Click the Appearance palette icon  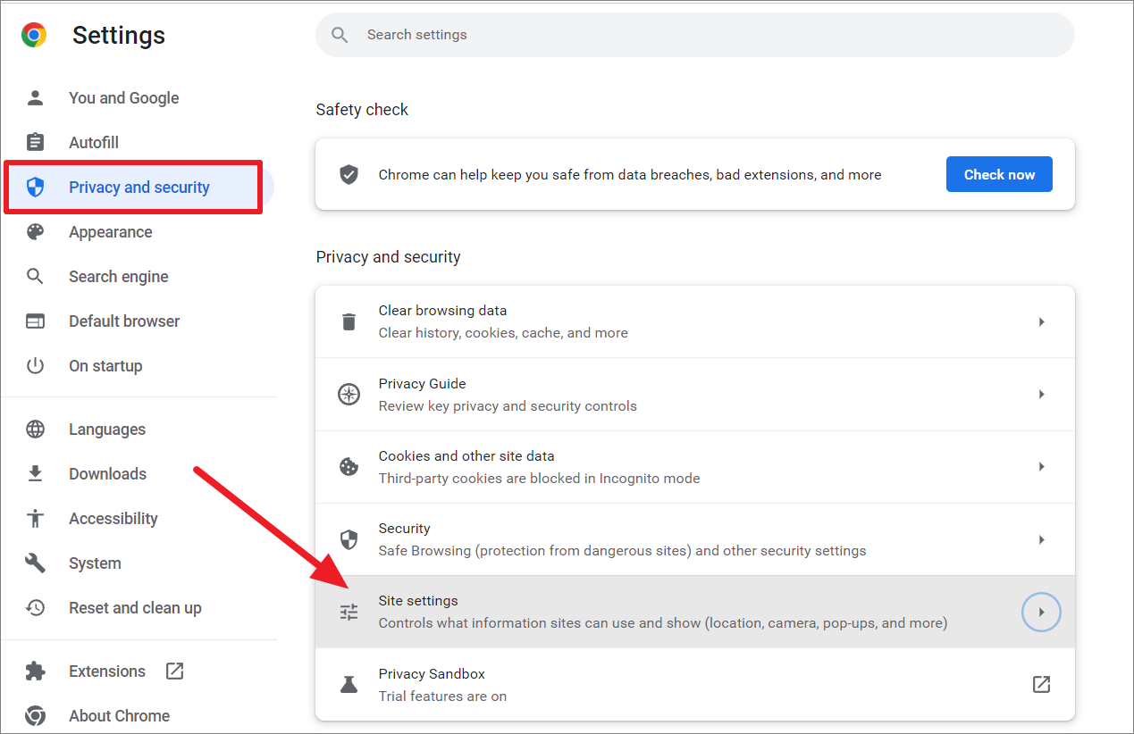point(35,231)
